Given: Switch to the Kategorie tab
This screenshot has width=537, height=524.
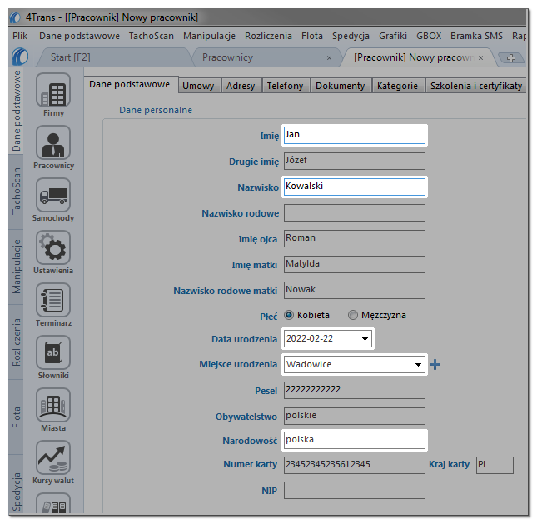Looking at the screenshot, I should 397,86.
